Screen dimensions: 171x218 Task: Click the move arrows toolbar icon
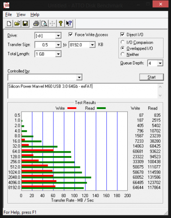point(52,24)
